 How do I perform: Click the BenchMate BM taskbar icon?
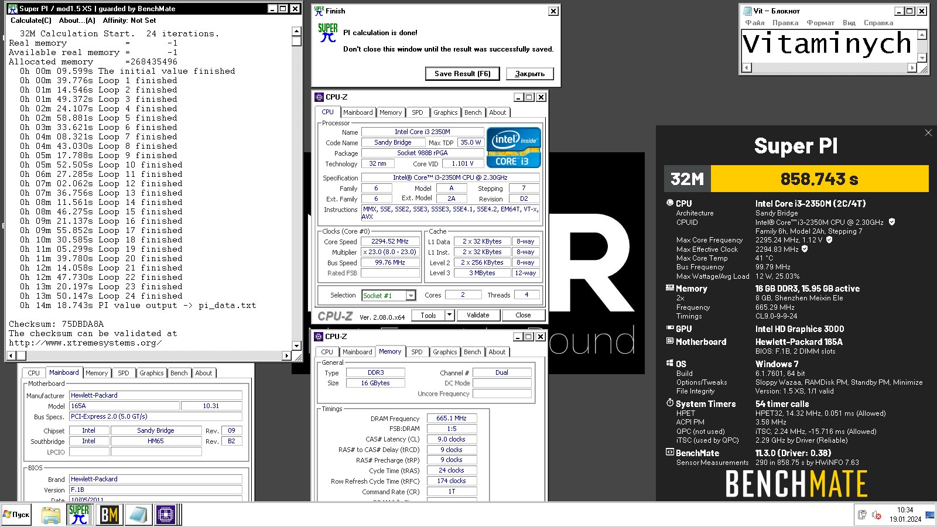(x=109, y=515)
